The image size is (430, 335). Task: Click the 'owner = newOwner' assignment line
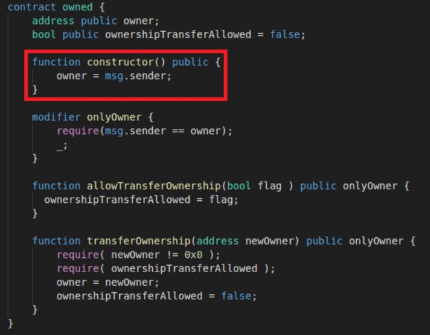pos(107,283)
